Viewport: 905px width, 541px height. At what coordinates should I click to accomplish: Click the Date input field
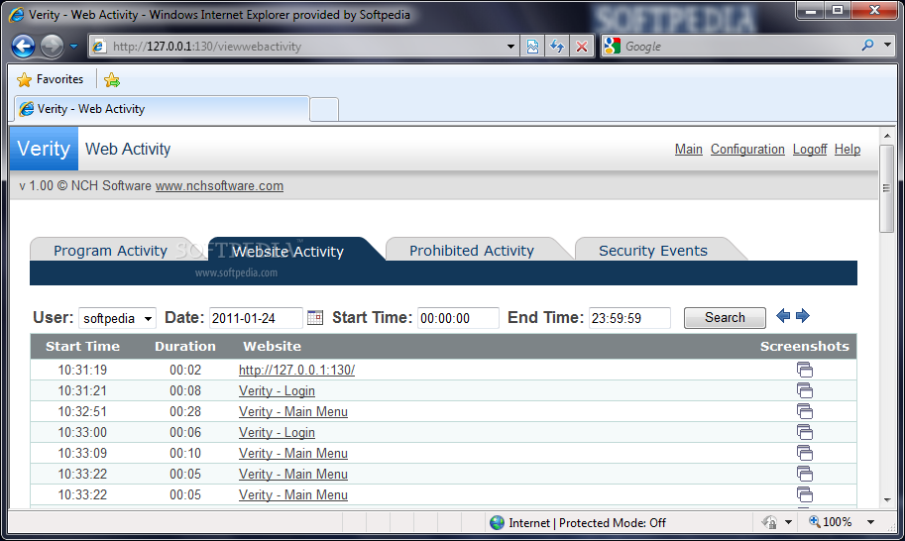[256, 318]
